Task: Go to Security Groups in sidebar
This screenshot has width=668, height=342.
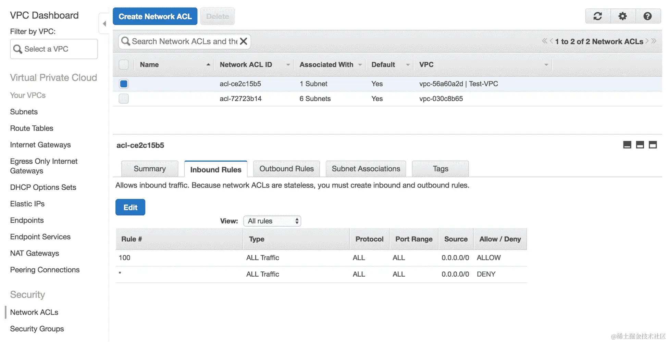Action: pyautogui.click(x=37, y=329)
